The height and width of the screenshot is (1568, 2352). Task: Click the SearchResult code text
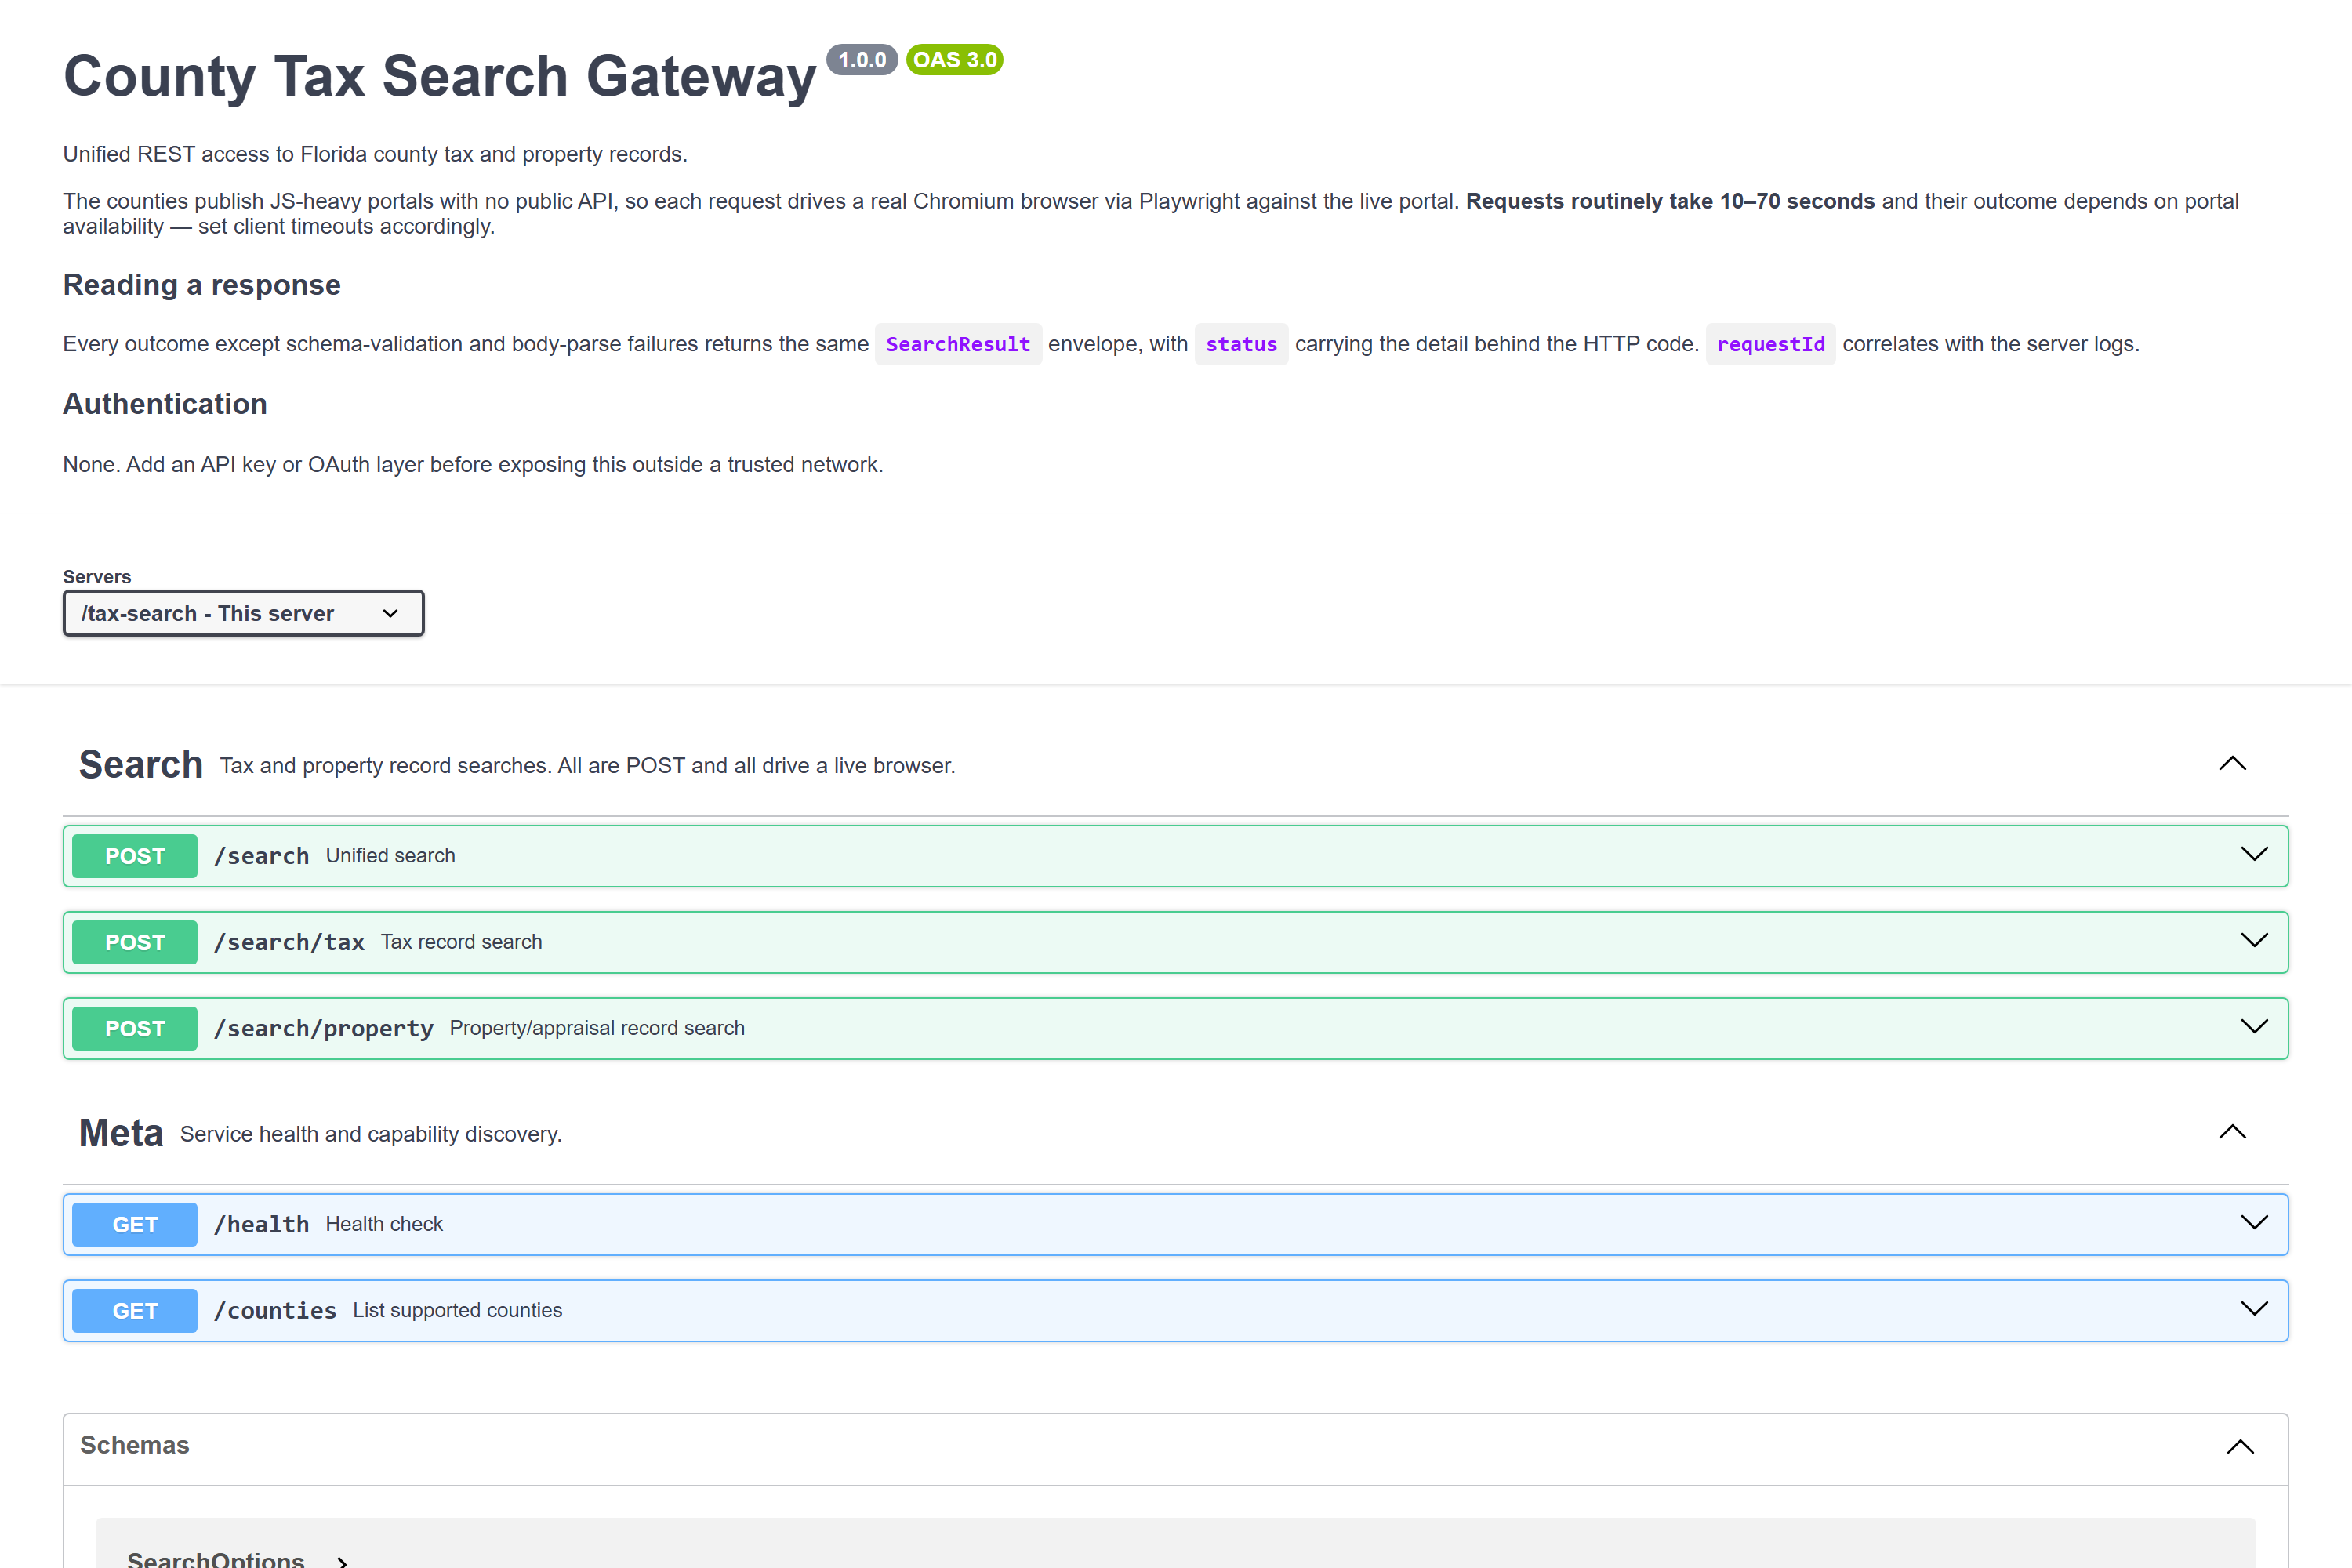tap(958, 344)
